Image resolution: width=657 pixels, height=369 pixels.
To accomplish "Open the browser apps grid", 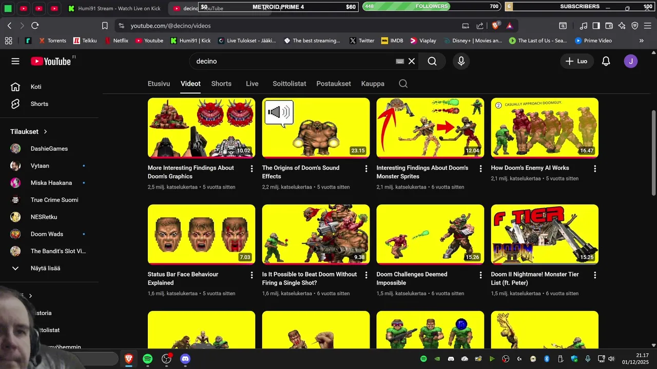I will tap(8, 40).
